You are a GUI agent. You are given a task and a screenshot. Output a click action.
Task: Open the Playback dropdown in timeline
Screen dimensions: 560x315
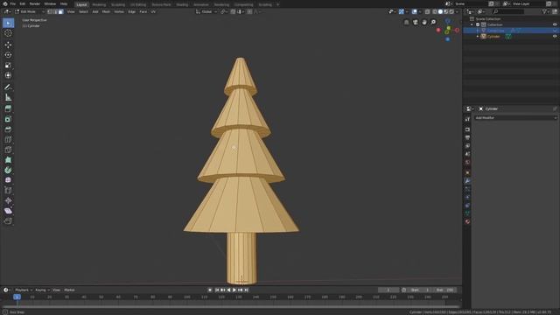pyautogui.click(x=24, y=290)
